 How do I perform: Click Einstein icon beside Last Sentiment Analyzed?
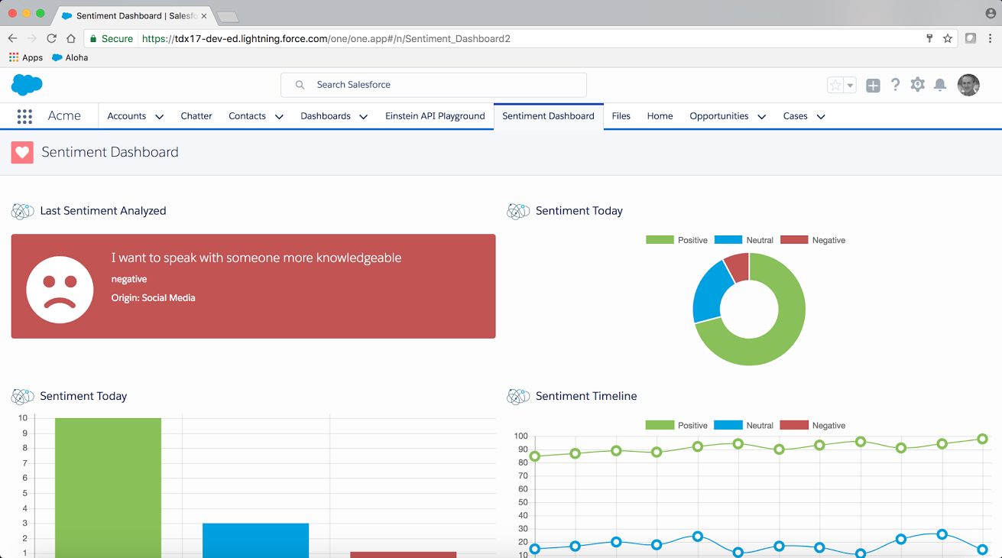coord(23,211)
